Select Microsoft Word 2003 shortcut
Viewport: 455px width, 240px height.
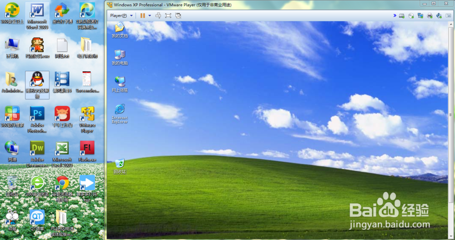point(37,16)
